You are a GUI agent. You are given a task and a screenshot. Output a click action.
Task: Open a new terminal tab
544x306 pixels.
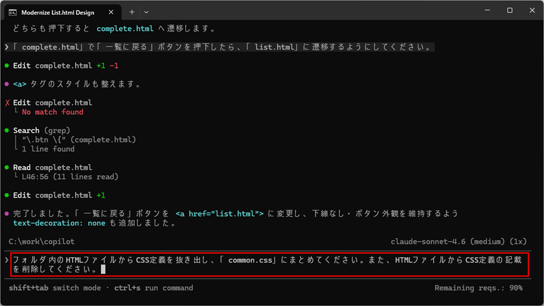pyautogui.click(x=132, y=12)
